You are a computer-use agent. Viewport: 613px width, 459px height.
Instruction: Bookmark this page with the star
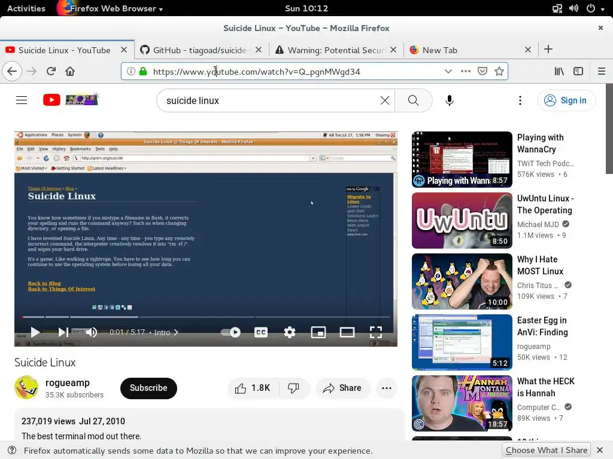tap(499, 71)
